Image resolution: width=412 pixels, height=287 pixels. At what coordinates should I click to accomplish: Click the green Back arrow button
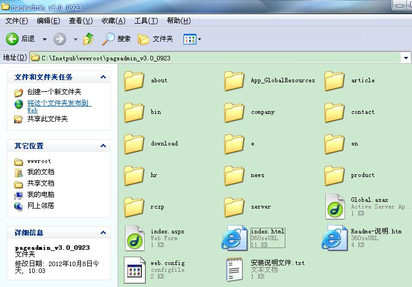click(x=13, y=39)
